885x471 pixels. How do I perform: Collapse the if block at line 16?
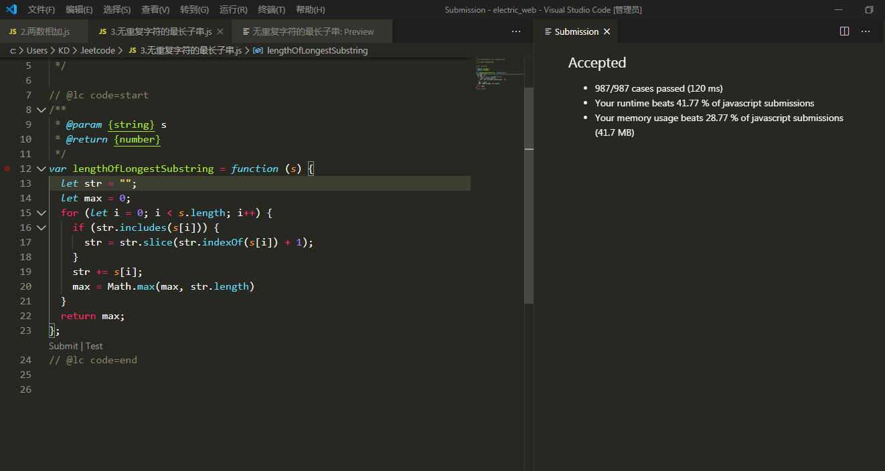click(x=42, y=227)
